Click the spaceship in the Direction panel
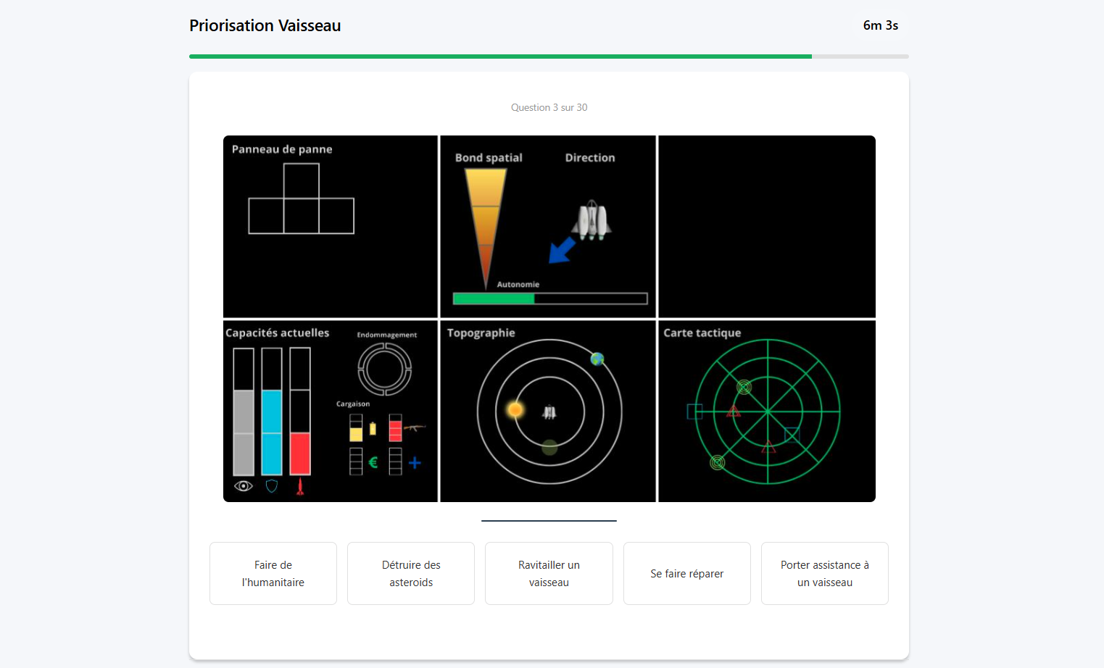 [x=592, y=220]
